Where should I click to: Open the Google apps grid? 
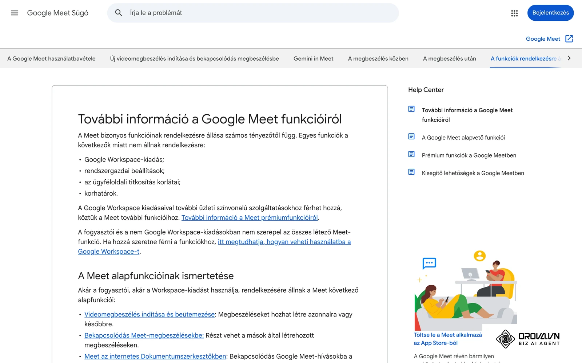[514, 13]
